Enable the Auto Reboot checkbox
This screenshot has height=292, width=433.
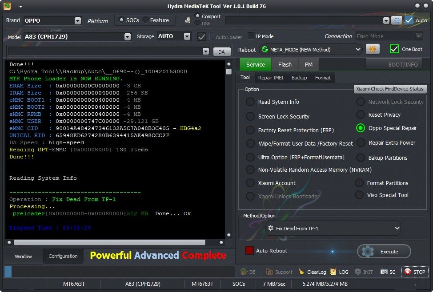[x=249, y=250]
